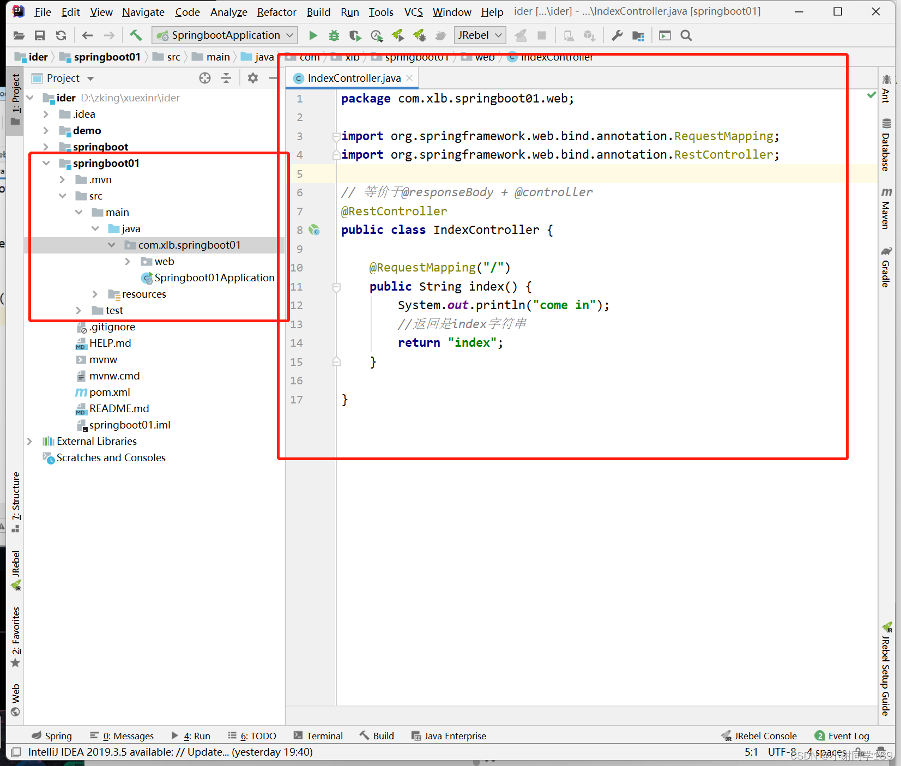Click the Synchronize refresh icon
This screenshot has width=901, height=766.
point(61,35)
